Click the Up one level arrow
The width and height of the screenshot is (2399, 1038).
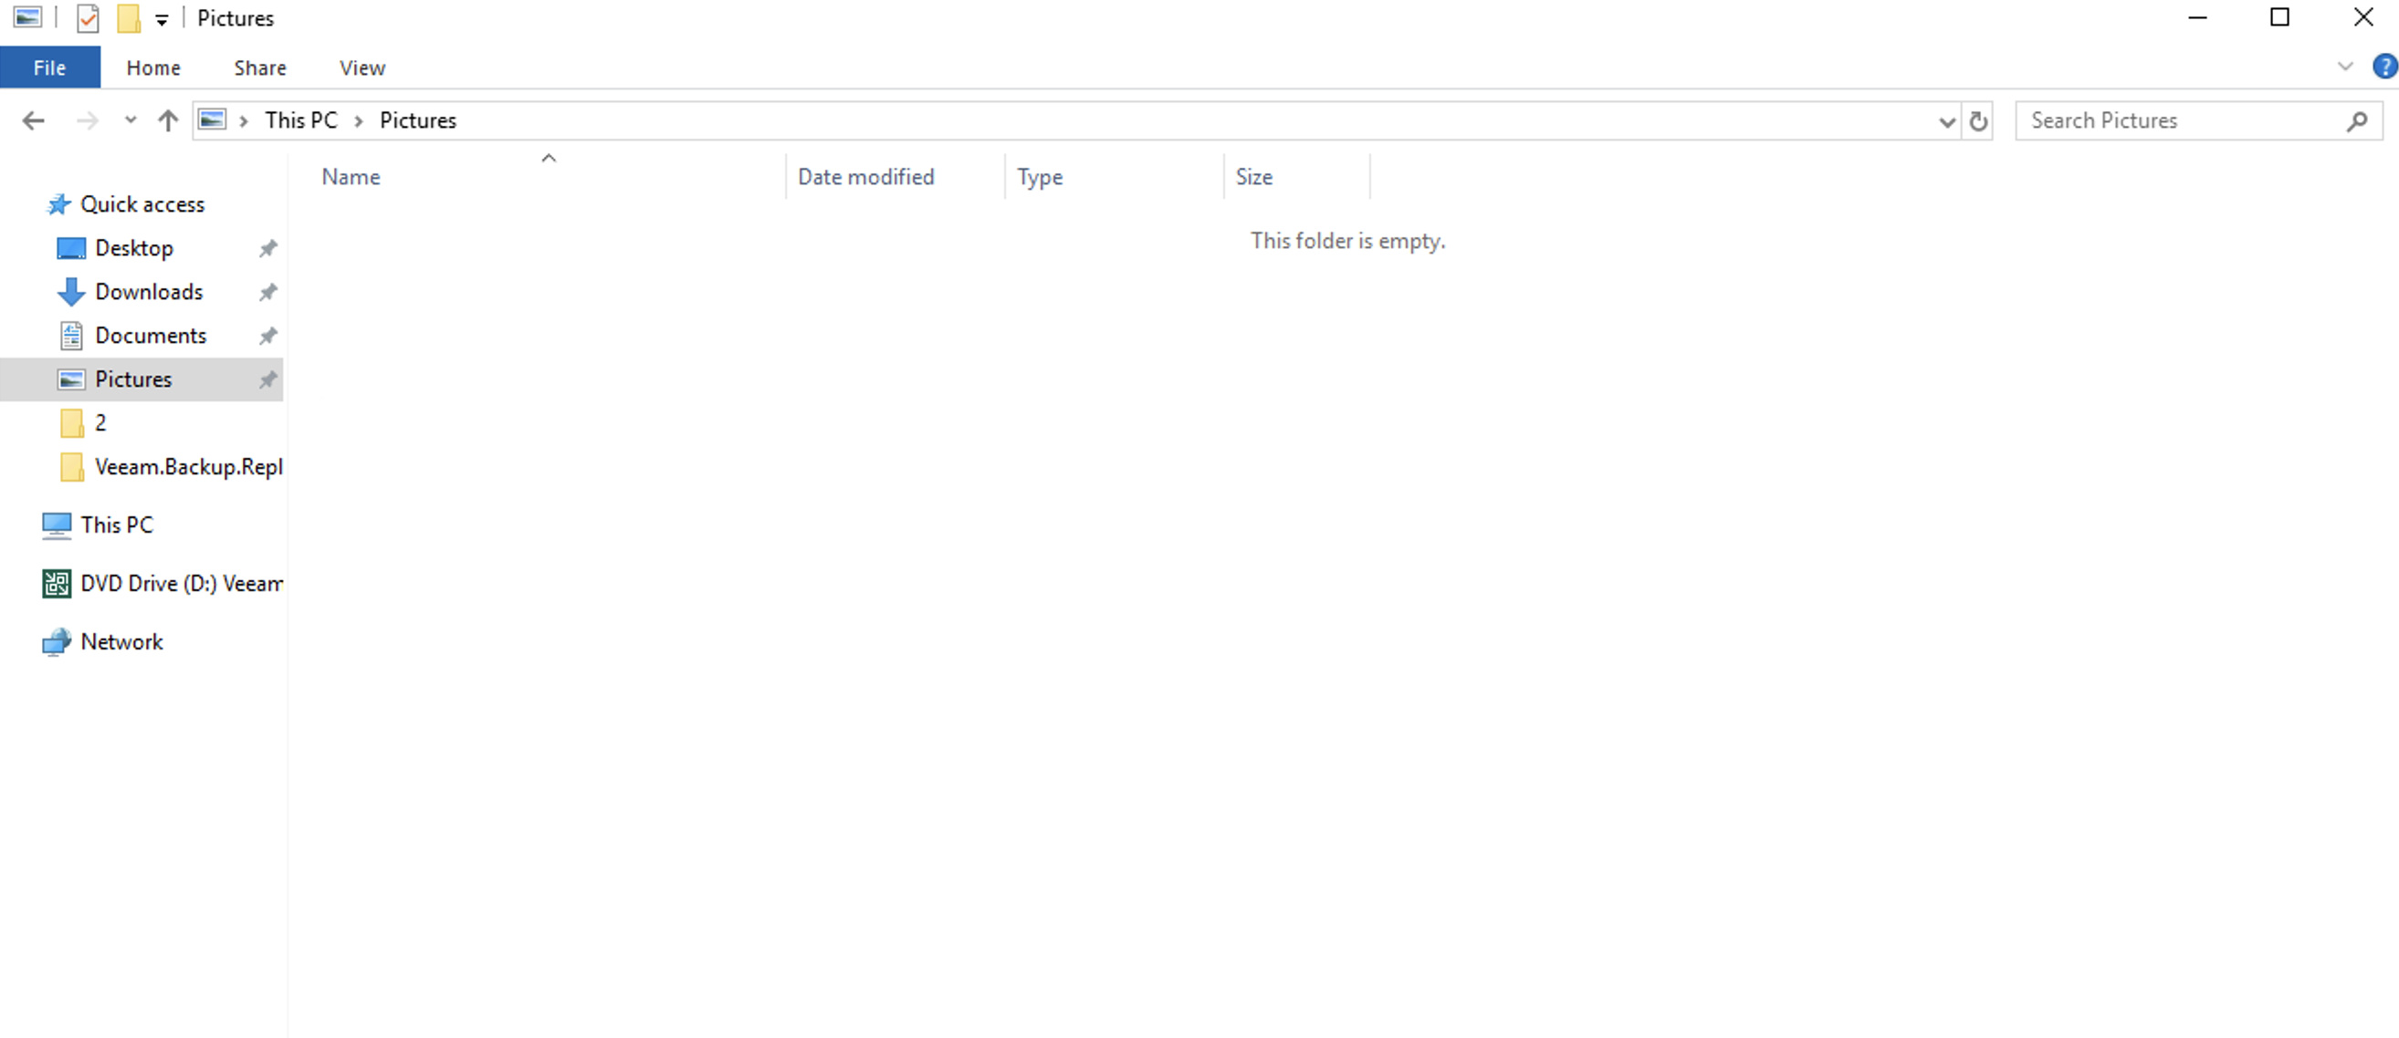click(168, 121)
